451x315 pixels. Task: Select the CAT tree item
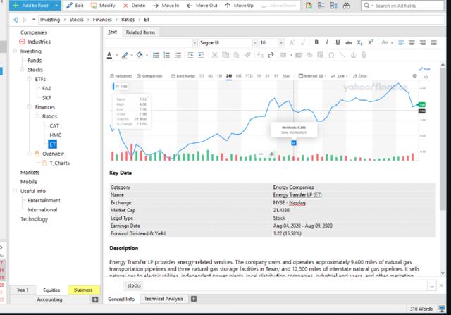pyautogui.click(x=54, y=125)
